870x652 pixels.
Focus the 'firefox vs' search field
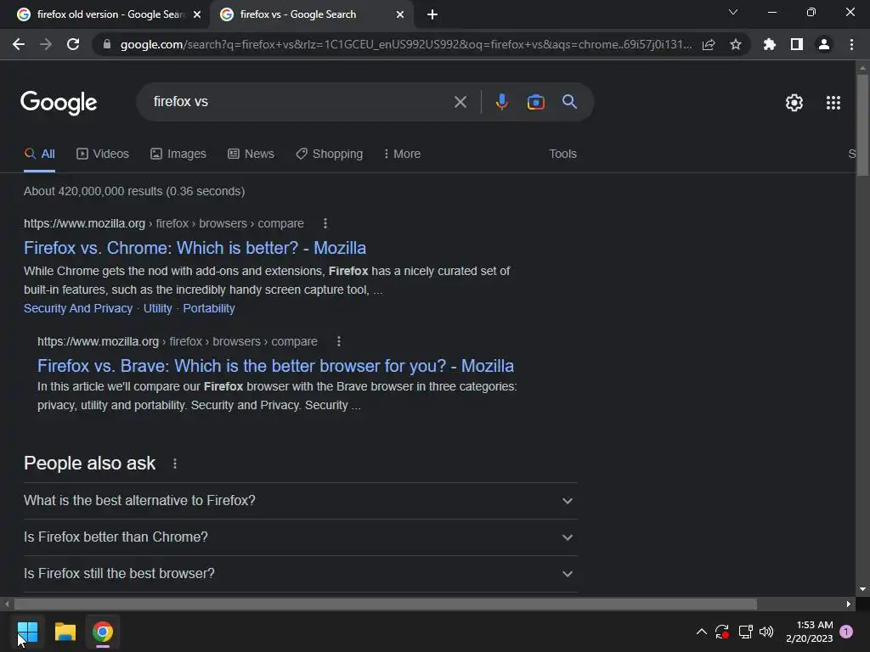click(300, 102)
